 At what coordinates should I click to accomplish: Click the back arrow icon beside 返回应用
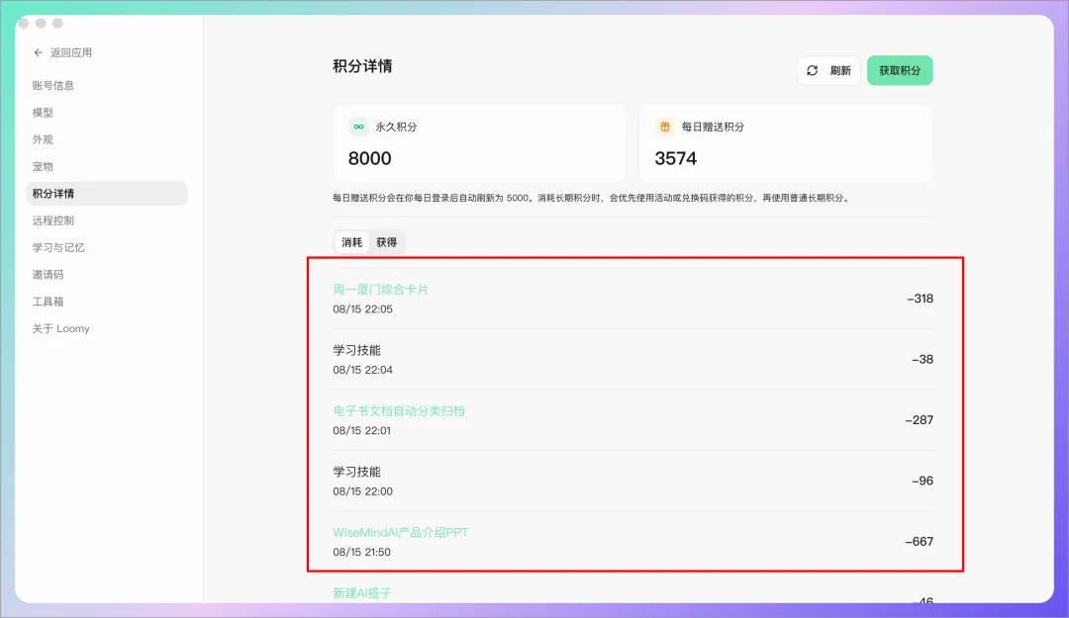coord(39,52)
